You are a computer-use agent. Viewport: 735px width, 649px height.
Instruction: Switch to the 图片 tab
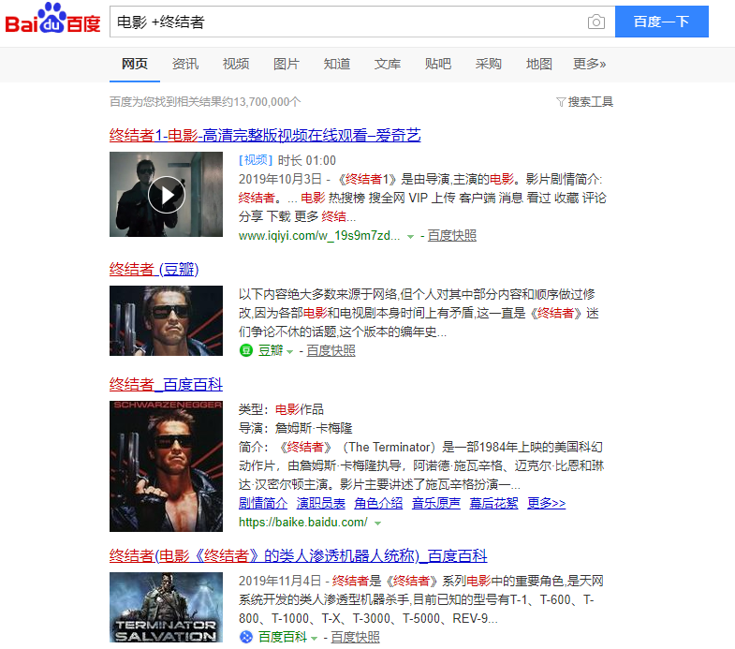click(x=287, y=64)
